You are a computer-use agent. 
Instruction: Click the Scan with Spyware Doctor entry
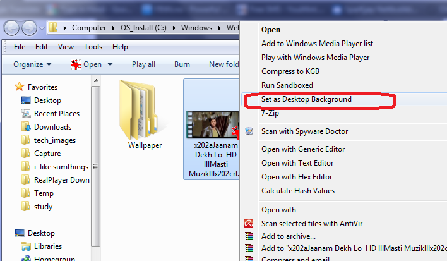pyautogui.click(x=304, y=131)
